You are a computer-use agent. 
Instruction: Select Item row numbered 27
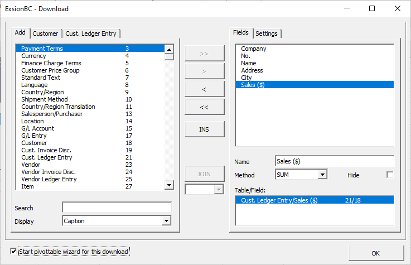point(90,186)
